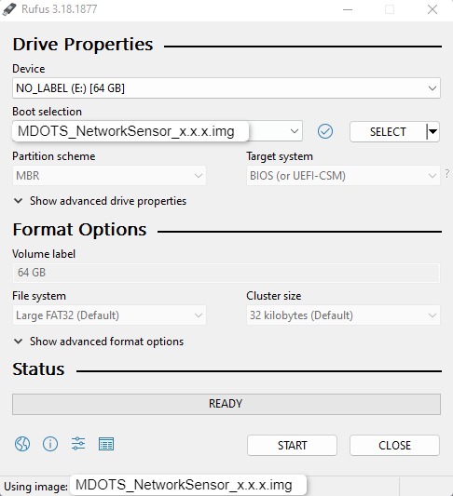Click the CLOSE button
453x496 pixels.
[x=394, y=446]
